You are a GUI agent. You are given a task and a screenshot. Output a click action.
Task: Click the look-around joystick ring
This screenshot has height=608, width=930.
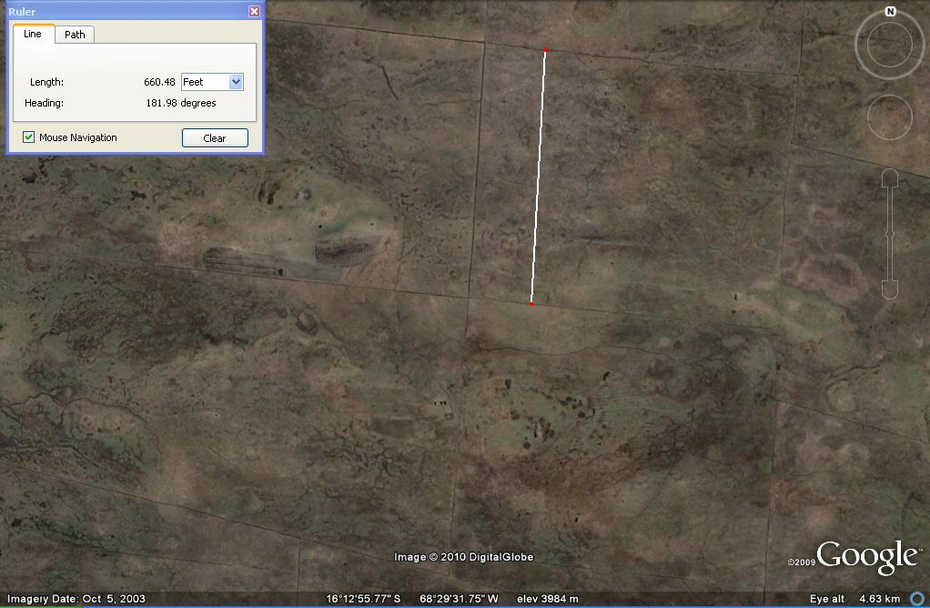click(x=889, y=46)
